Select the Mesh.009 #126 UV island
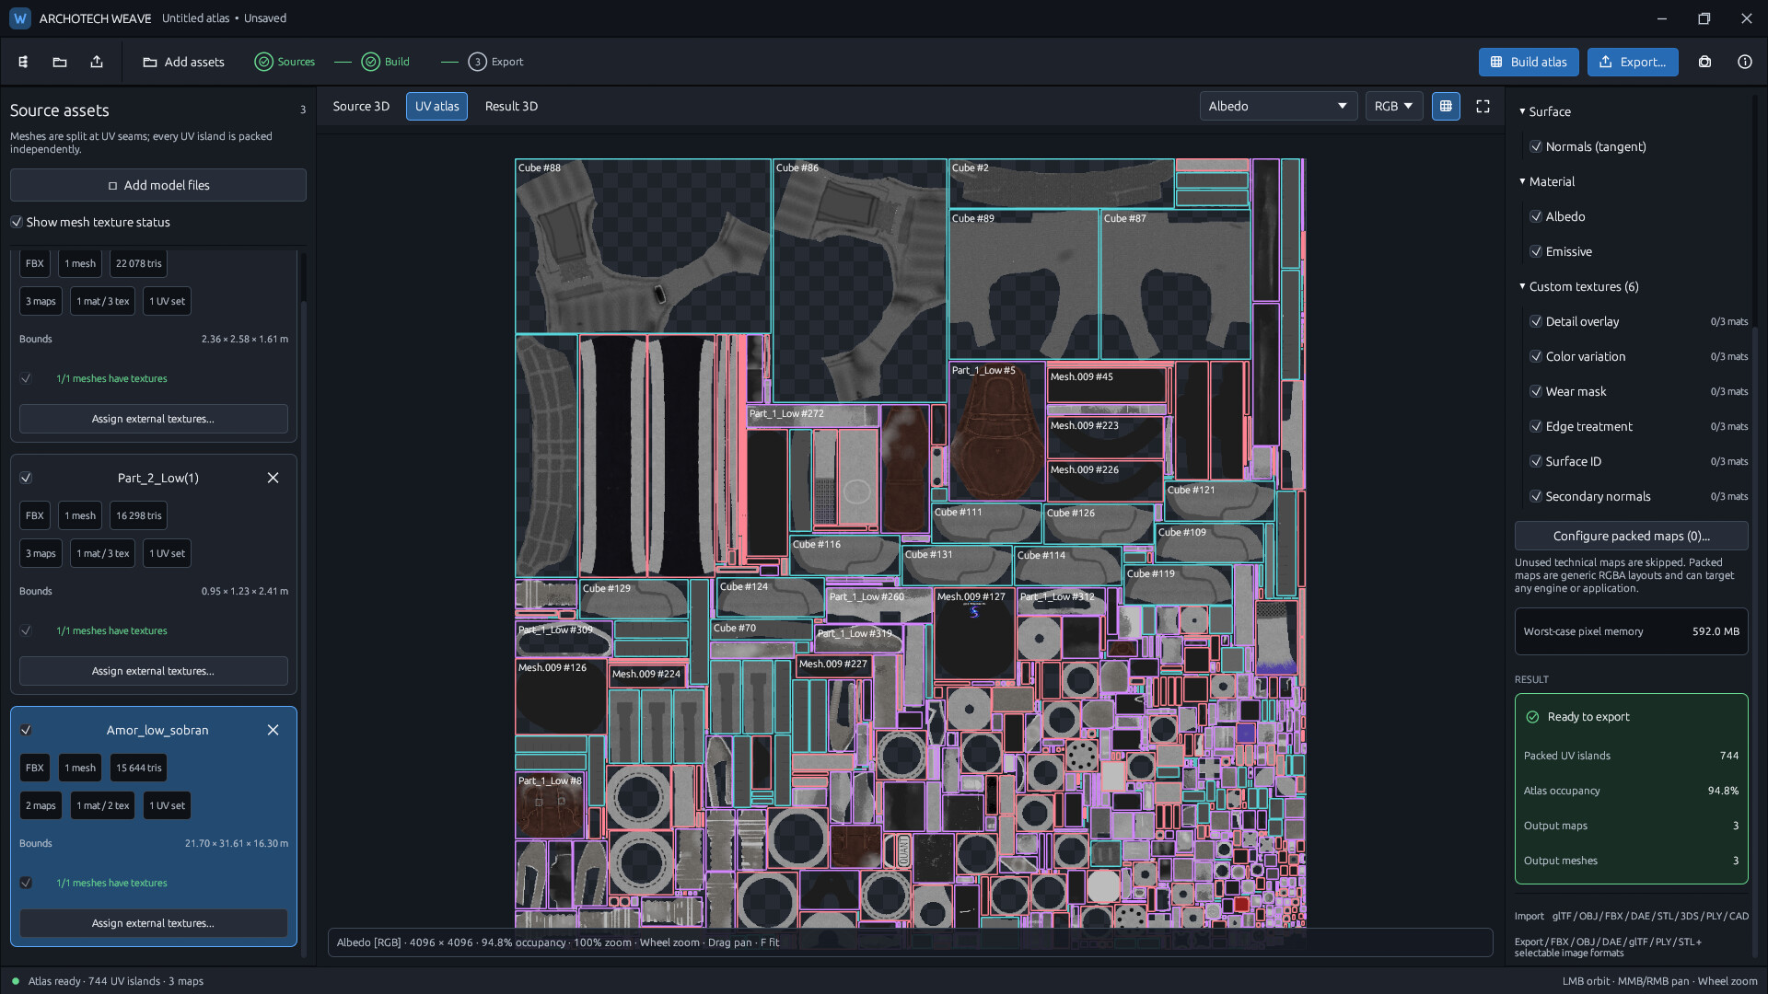Image resolution: width=1768 pixels, height=994 pixels. [560, 697]
